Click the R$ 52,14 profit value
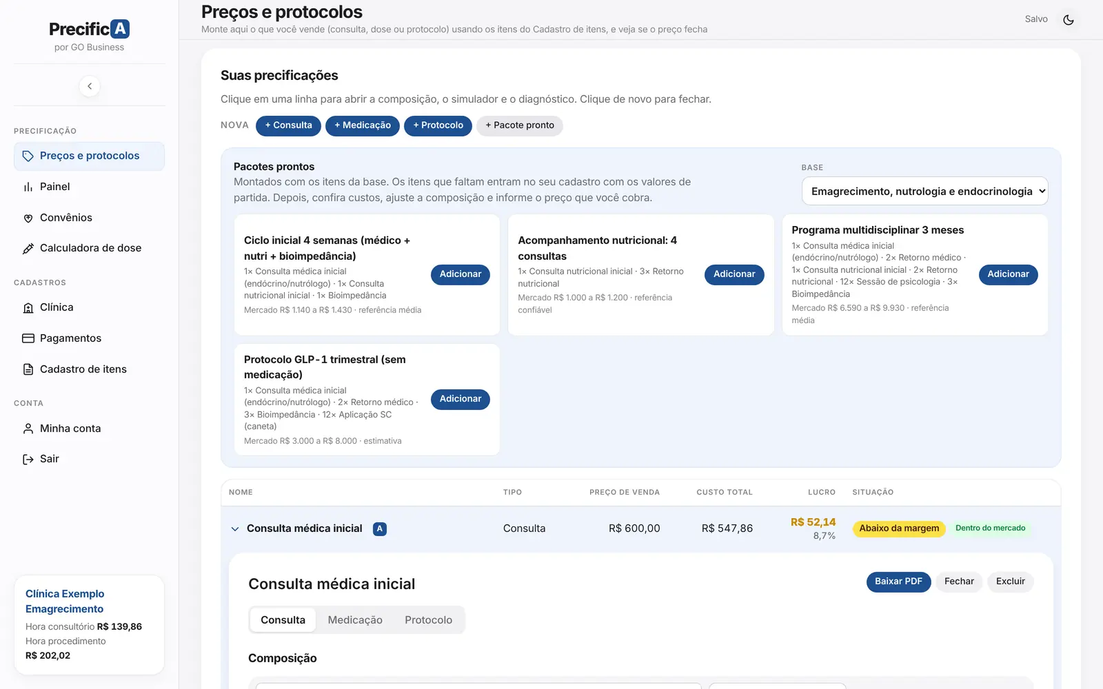Screen dimensions: 1103x689 point(813,522)
